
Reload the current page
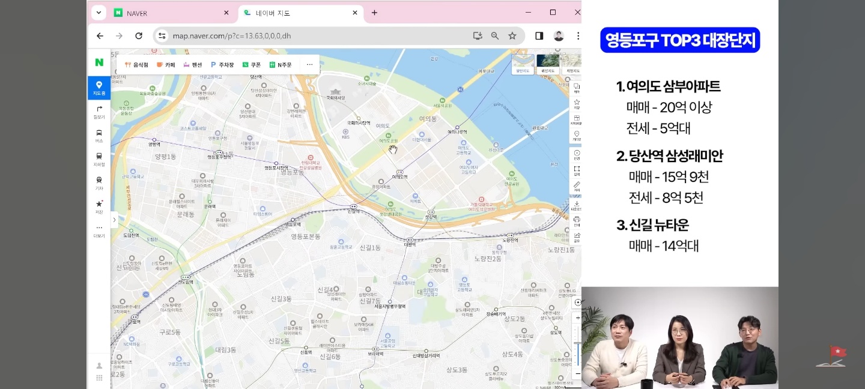[x=139, y=36]
